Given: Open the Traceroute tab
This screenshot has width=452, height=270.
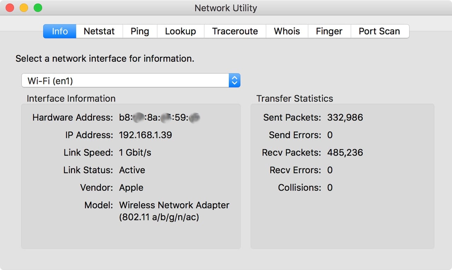Looking at the screenshot, I should (x=235, y=31).
